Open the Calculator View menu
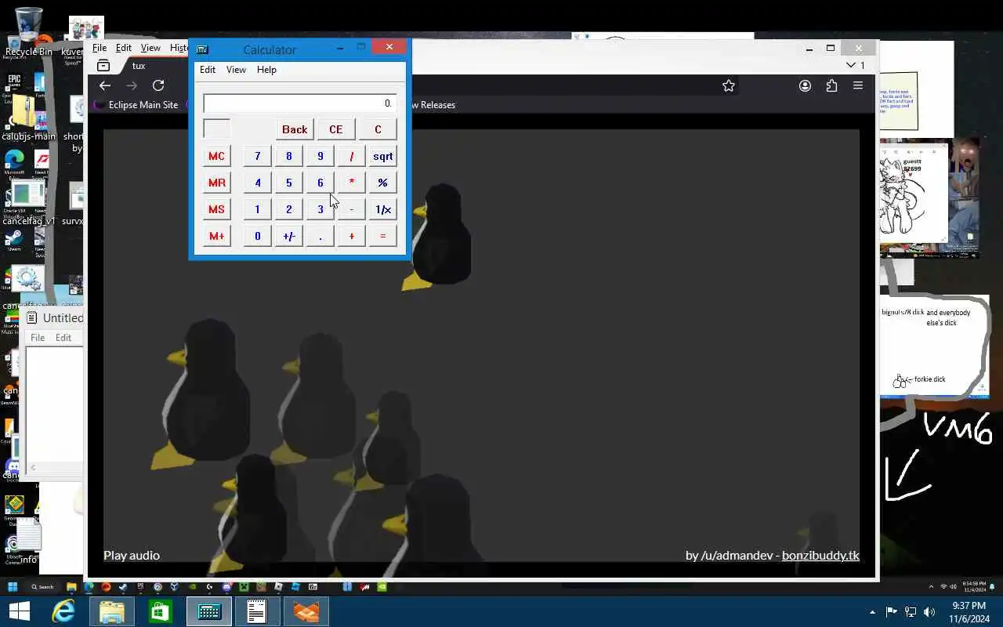The image size is (1003, 627). (236, 70)
